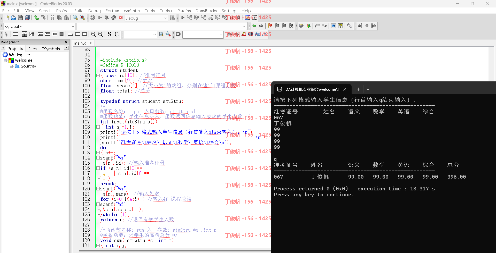This screenshot has width=496, height=253.
Task: Rebuild the project via toolbar
Action: (x=114, y=18)
